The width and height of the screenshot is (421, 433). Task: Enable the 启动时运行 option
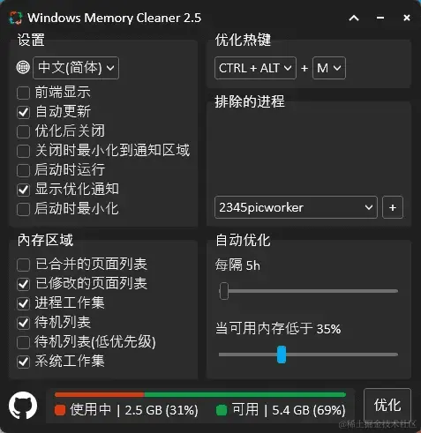coord(23,170)
